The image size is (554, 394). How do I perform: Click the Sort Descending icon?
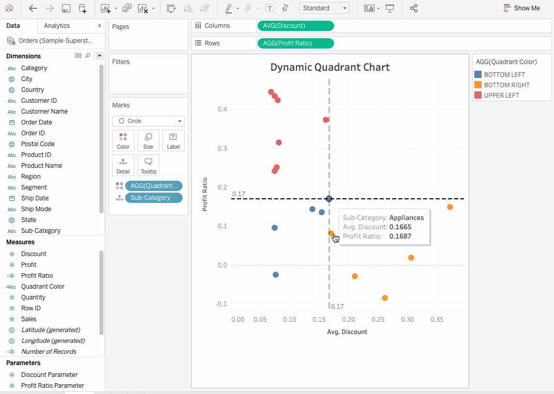(x=204, y=8)
